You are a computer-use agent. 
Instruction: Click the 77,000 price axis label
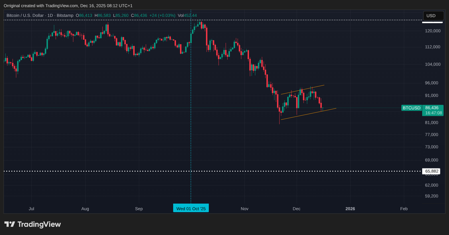(x=432, y=134)
